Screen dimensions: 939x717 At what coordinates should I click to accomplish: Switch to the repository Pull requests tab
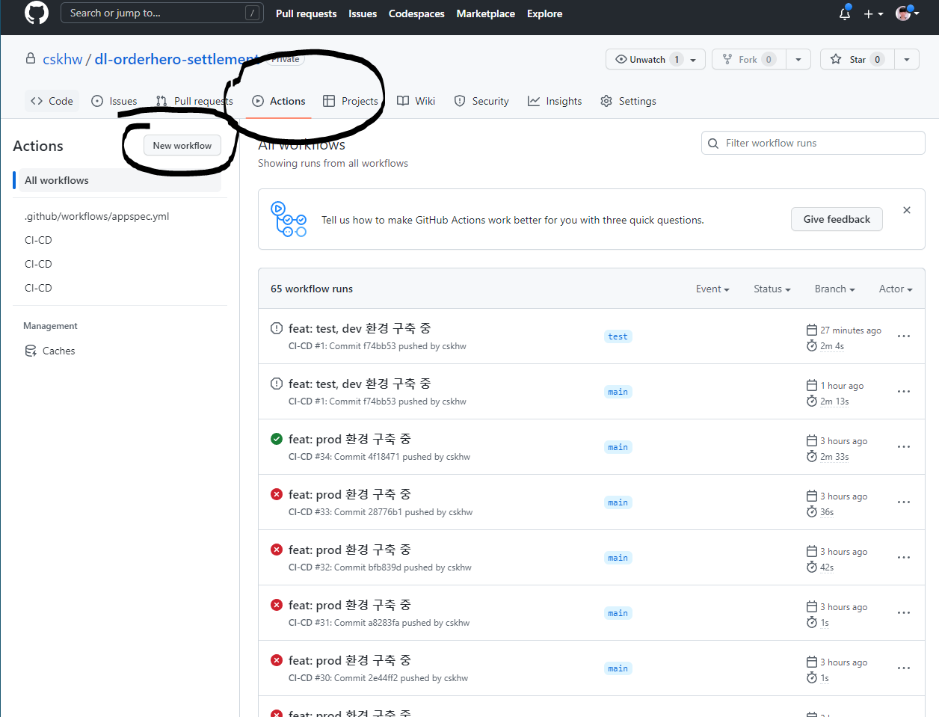pos(194,101)
